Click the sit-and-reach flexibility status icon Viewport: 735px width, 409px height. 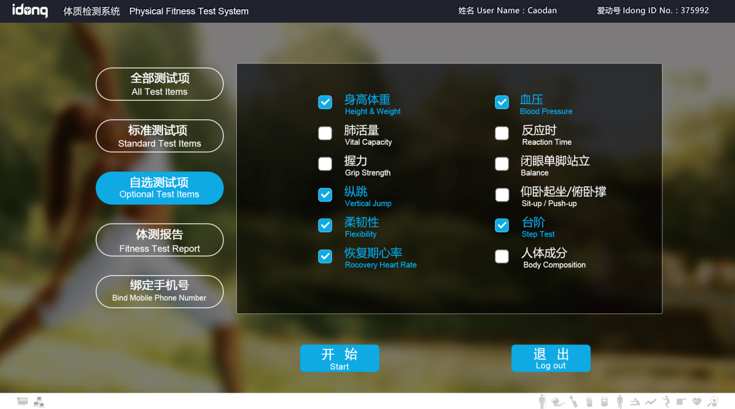(x=635, y=402)
